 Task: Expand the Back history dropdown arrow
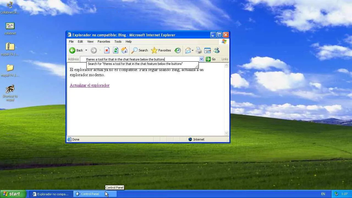pyautogui.click(x=86, y=50)
